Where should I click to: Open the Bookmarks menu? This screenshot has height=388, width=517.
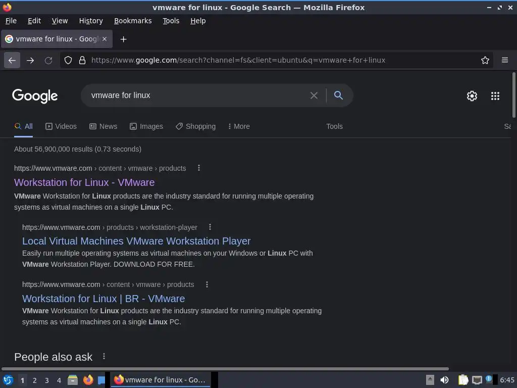[133, 21]
